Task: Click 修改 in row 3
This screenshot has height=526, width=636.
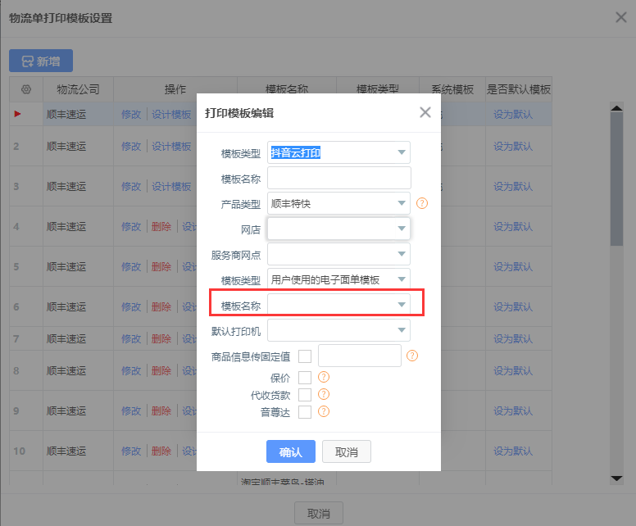Action: click(131, 186)
